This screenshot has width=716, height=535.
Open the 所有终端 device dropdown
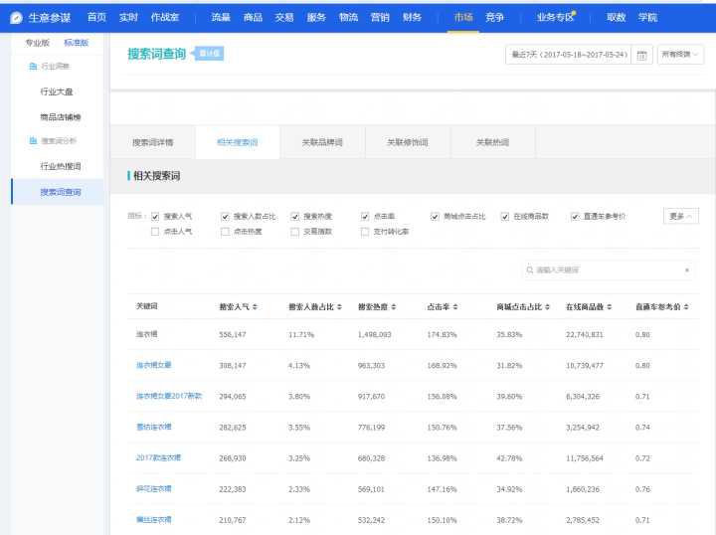pyautogui.click(x=680, y=55)
